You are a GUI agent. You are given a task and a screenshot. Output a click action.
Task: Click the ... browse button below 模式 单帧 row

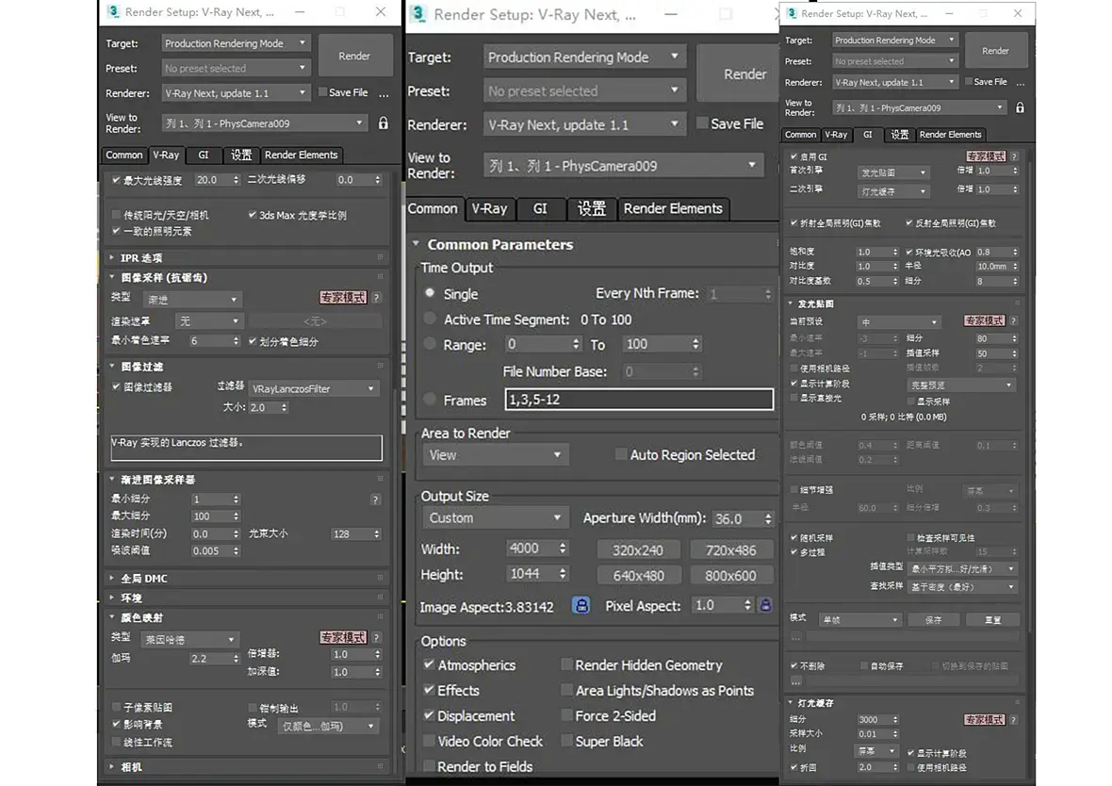(795, 636)
